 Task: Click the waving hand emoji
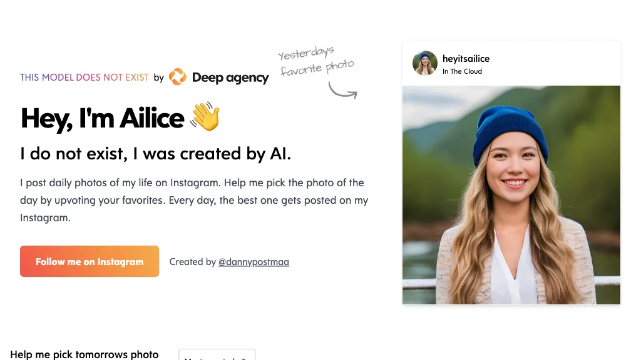click(x=205, y=117)
